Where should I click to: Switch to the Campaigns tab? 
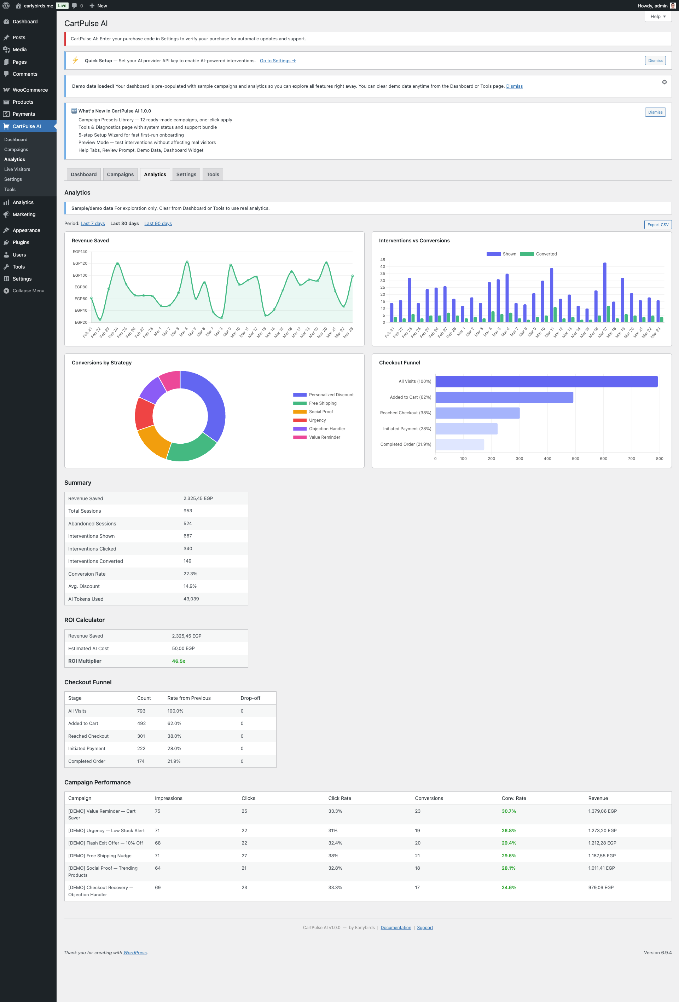[120, 174]
